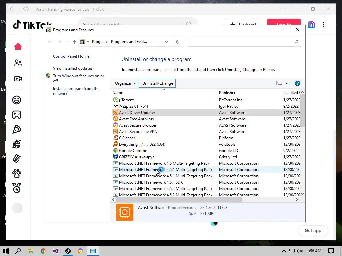The image size is (342, 256).
Task: Open TikTok For You home icon
Action: 18,47
